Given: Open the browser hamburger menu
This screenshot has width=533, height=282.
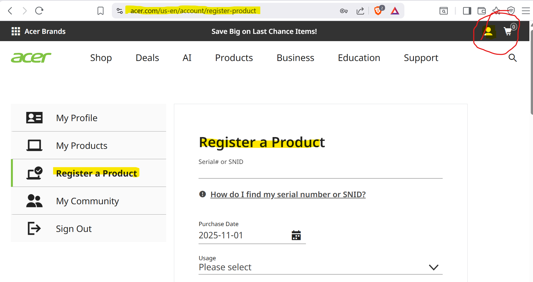Looking at the screenshot, I should point(526,11).
